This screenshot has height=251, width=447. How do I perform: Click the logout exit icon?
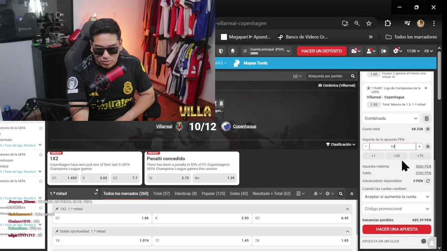tap(383, 51)
